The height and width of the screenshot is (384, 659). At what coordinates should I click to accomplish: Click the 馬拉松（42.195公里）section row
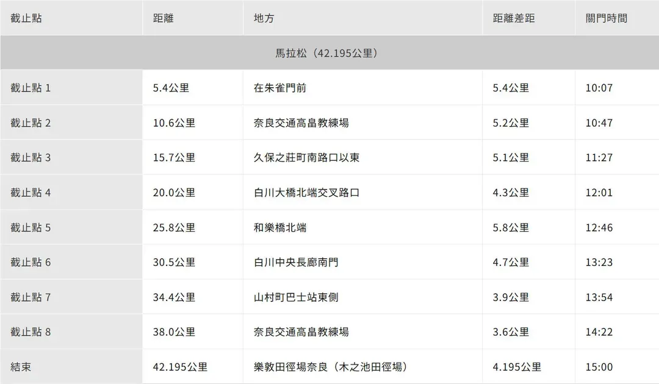329,53
